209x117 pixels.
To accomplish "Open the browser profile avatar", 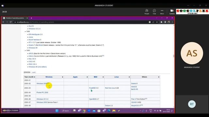I will pos(169,22).
